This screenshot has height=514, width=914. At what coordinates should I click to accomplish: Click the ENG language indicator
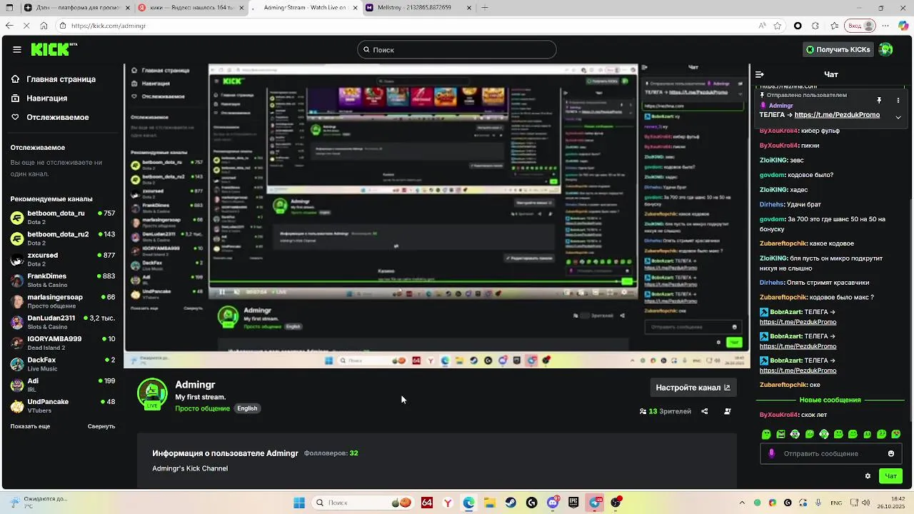[x=835, y=503]
